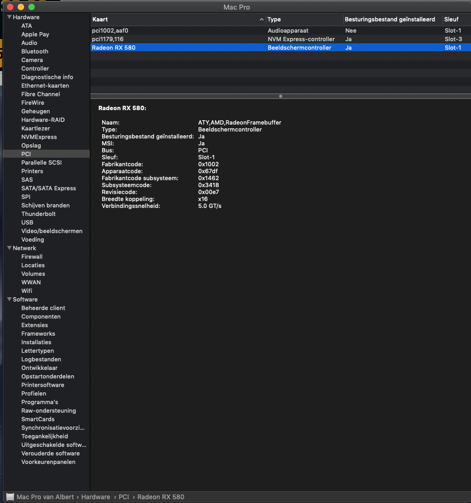
Task: Open Video/beeldschermen in the sidebar
Action: click(x=52, y=231)
